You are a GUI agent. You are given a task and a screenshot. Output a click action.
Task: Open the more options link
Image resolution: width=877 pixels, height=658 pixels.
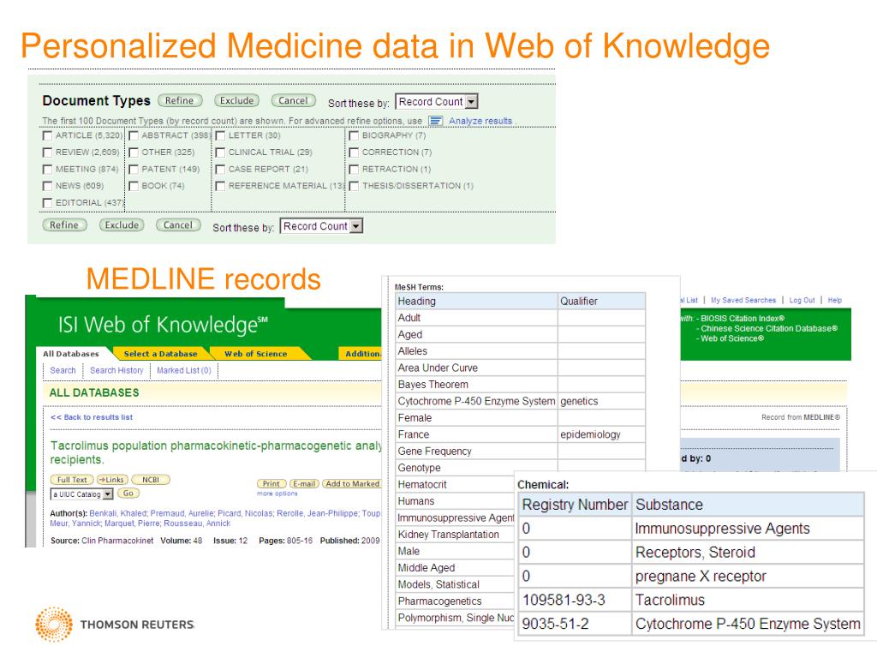[x=277, y=494]
